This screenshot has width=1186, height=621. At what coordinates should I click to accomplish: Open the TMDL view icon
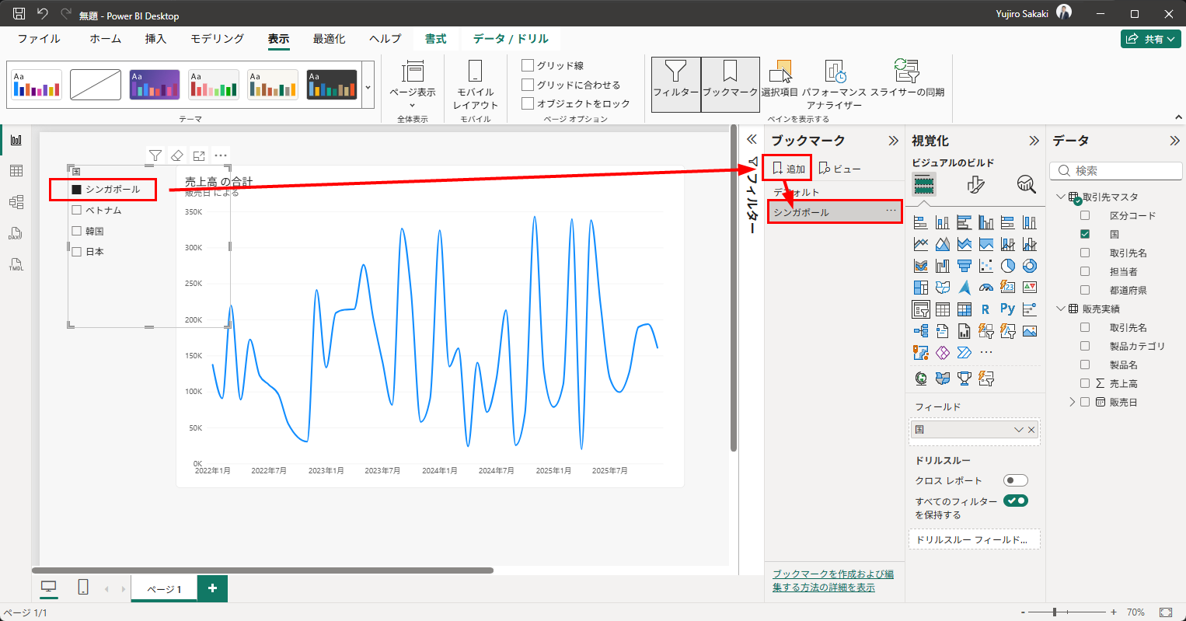[16, 264]
